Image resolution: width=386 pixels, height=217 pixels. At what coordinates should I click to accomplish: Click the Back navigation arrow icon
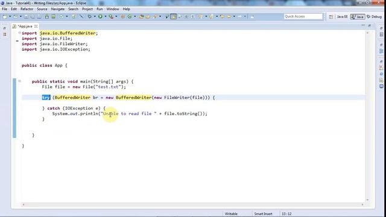point(229,17)
